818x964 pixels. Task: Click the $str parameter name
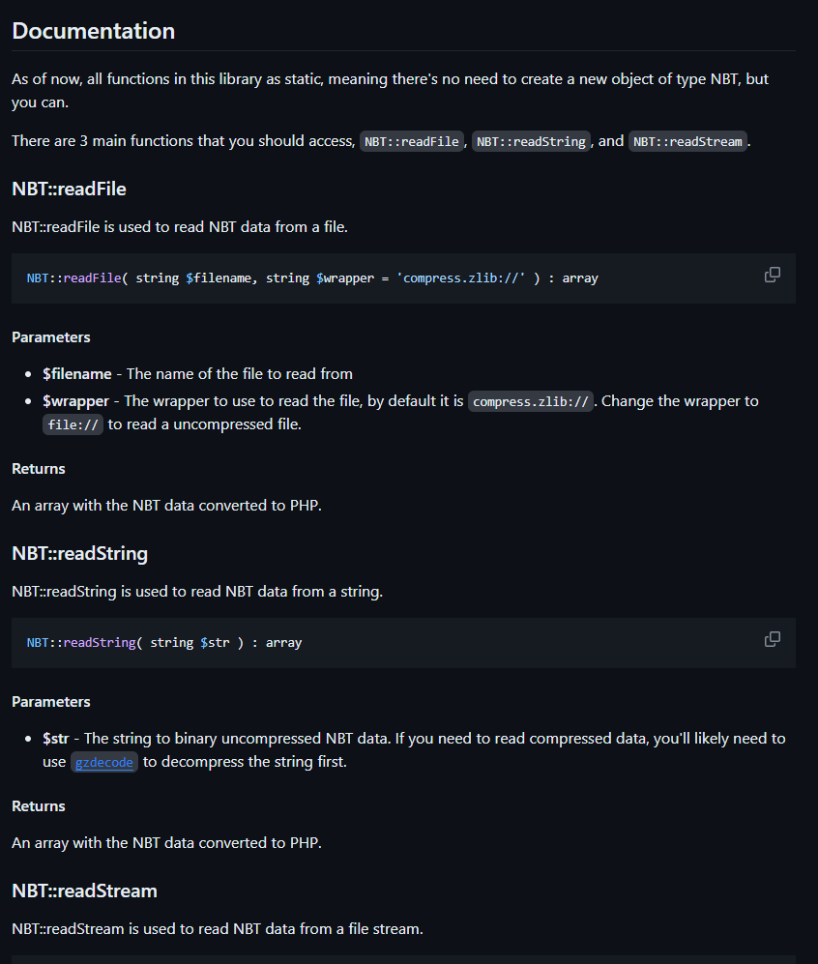click(x=55, y=739)
